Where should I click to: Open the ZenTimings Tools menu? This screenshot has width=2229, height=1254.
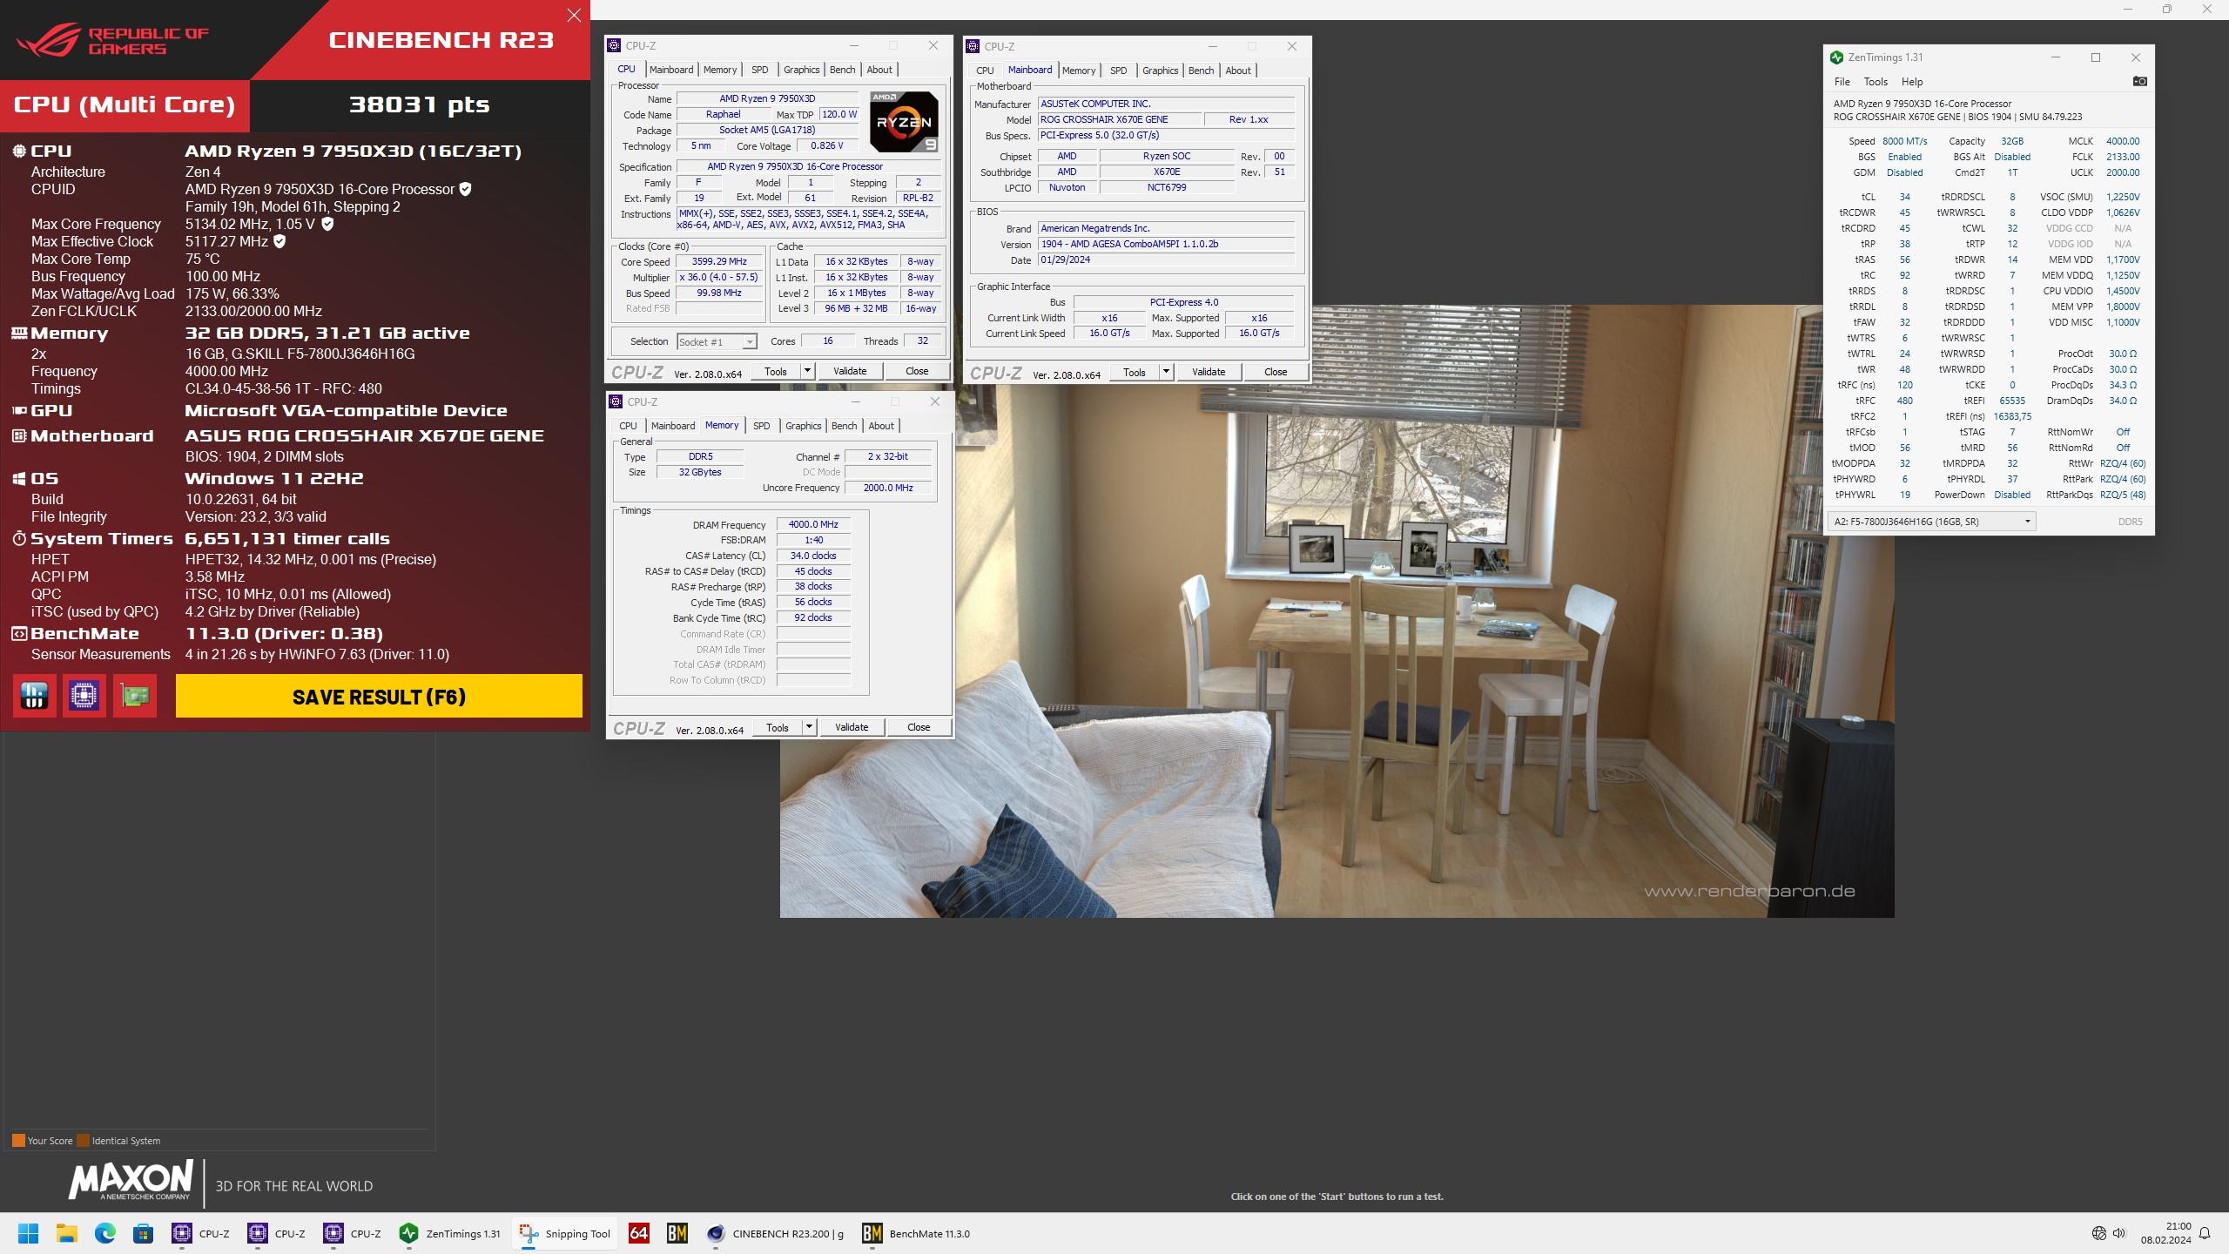(x=1875, y=82)
